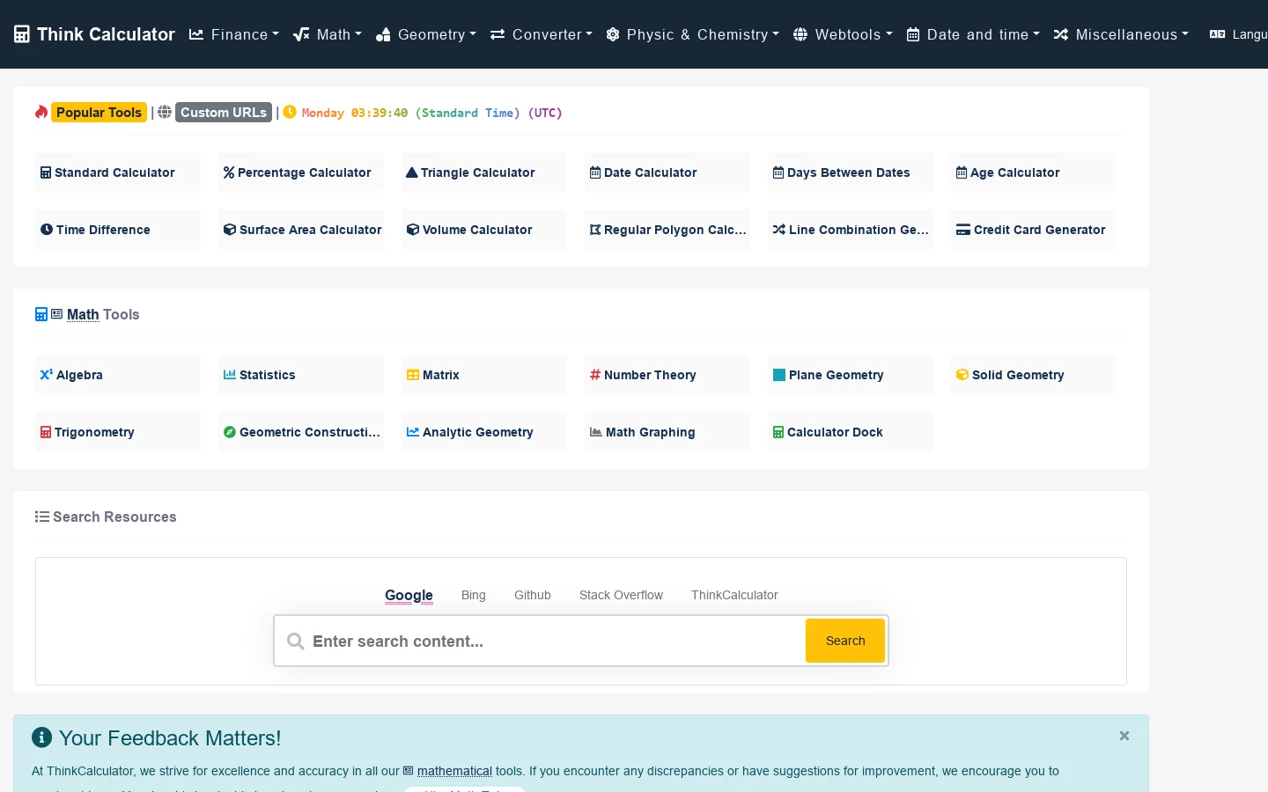The image size is (1268, 792).
Task: Click the Custom URLs badge
Action: [224, 112]
